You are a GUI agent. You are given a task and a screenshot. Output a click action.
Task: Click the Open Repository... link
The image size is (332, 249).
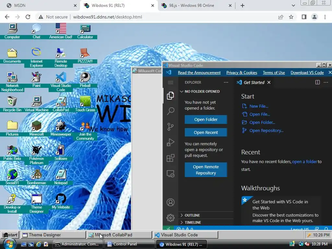point(263,131)
